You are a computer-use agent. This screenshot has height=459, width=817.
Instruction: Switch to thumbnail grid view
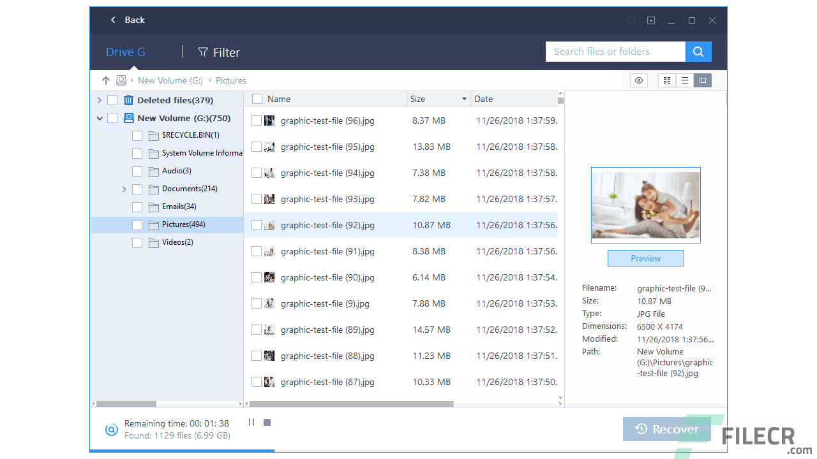pos(666,80)
